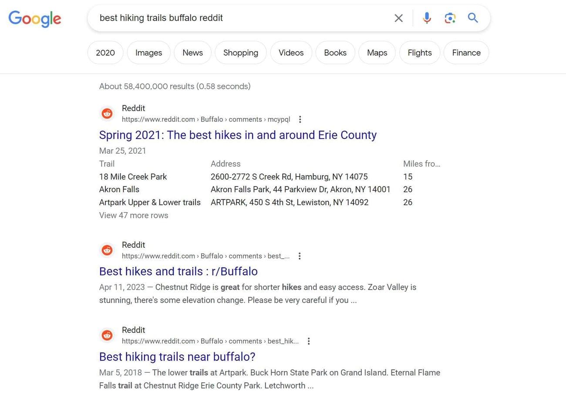The height and width of the screenshot is (402, 566).
Task: Click the magnifying glass search icon
Action: [473, 18]
